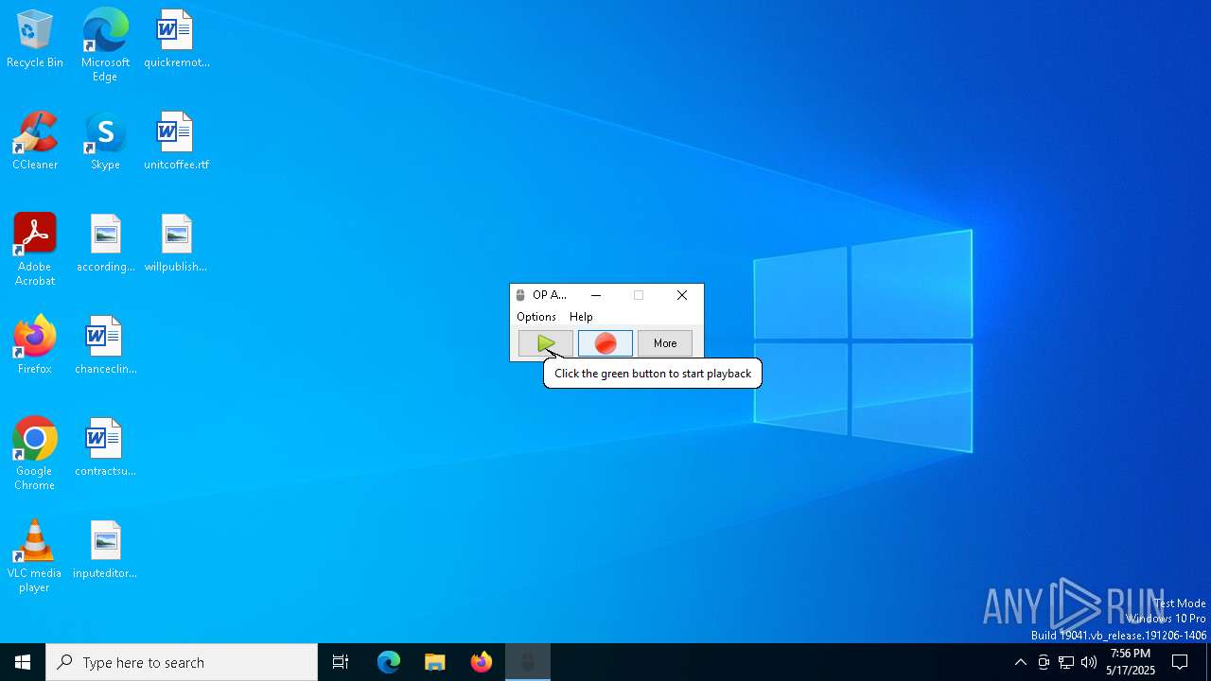Image resolution: width=1211 pixels, height=681 pixels.
Task: Select the contractsu... Word document icon
Action: tap(105, 447)
